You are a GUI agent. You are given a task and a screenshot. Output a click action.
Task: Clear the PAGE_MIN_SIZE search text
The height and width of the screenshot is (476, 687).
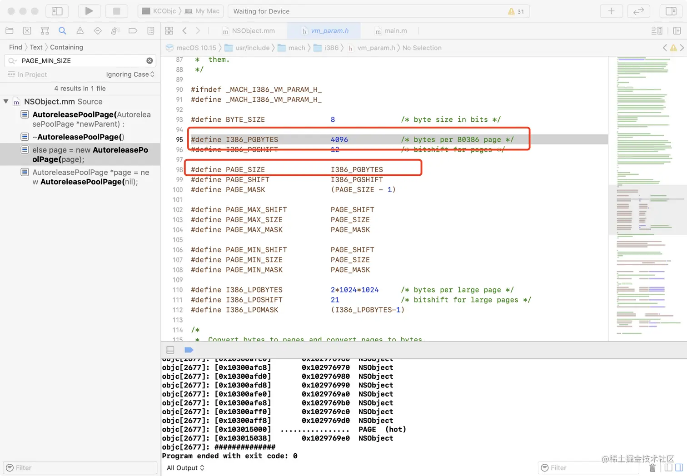[149, 61]
